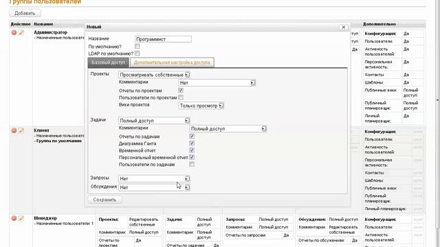The width and height of the screenshot is (440, 247).
Task: Open the Задачи Комментарии dropdown
Action: point(228,129)
